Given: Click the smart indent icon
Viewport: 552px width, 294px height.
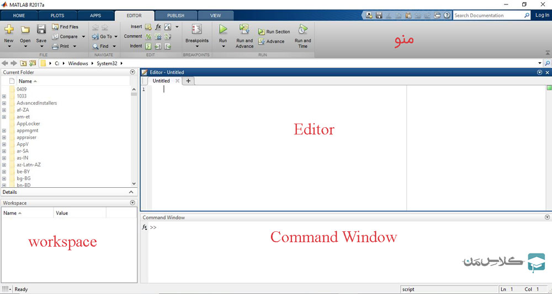Looking at the screenshot, I should (x=148, y=46).
